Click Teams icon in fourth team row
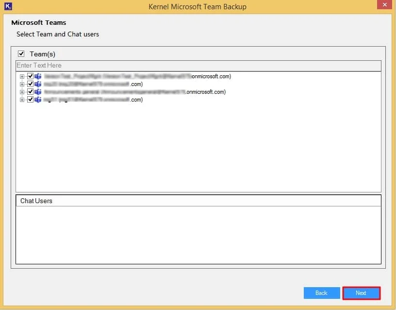 (x=38, y=100)
